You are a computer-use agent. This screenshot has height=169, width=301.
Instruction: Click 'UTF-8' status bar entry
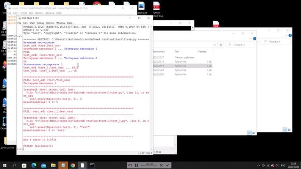158,152
